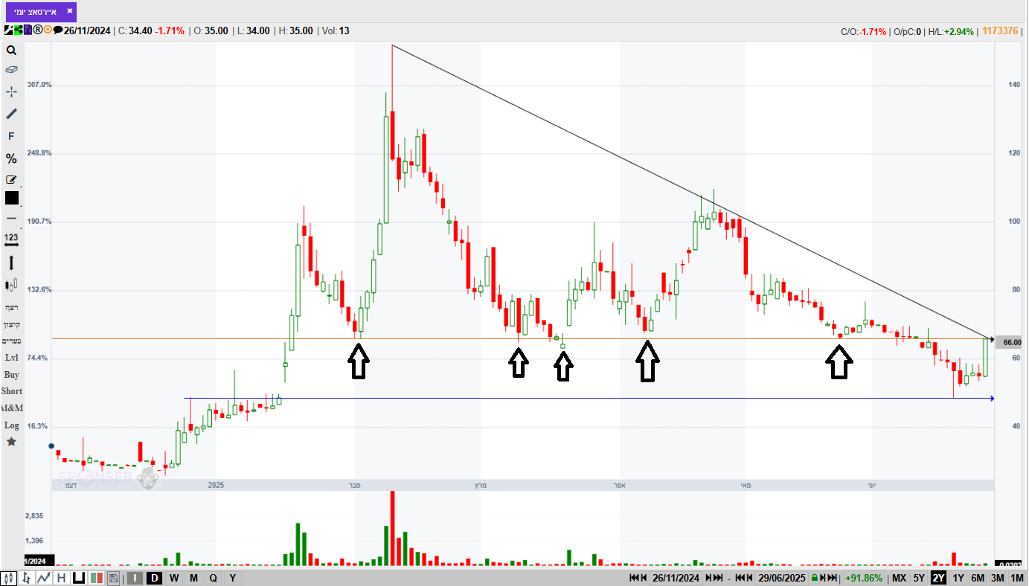The width and height of the screenshot is (1029, 586).
Task: Switch chart type to H style
Action: click(x=61, y=578)
